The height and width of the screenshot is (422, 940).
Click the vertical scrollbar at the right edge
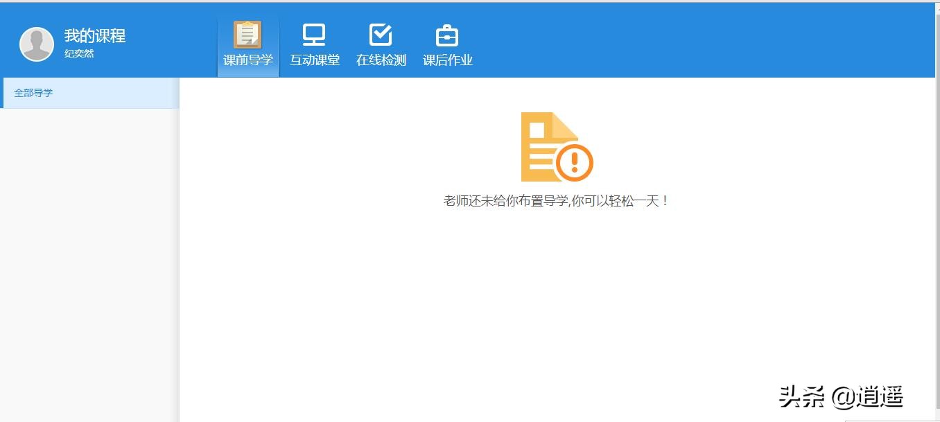934,208
